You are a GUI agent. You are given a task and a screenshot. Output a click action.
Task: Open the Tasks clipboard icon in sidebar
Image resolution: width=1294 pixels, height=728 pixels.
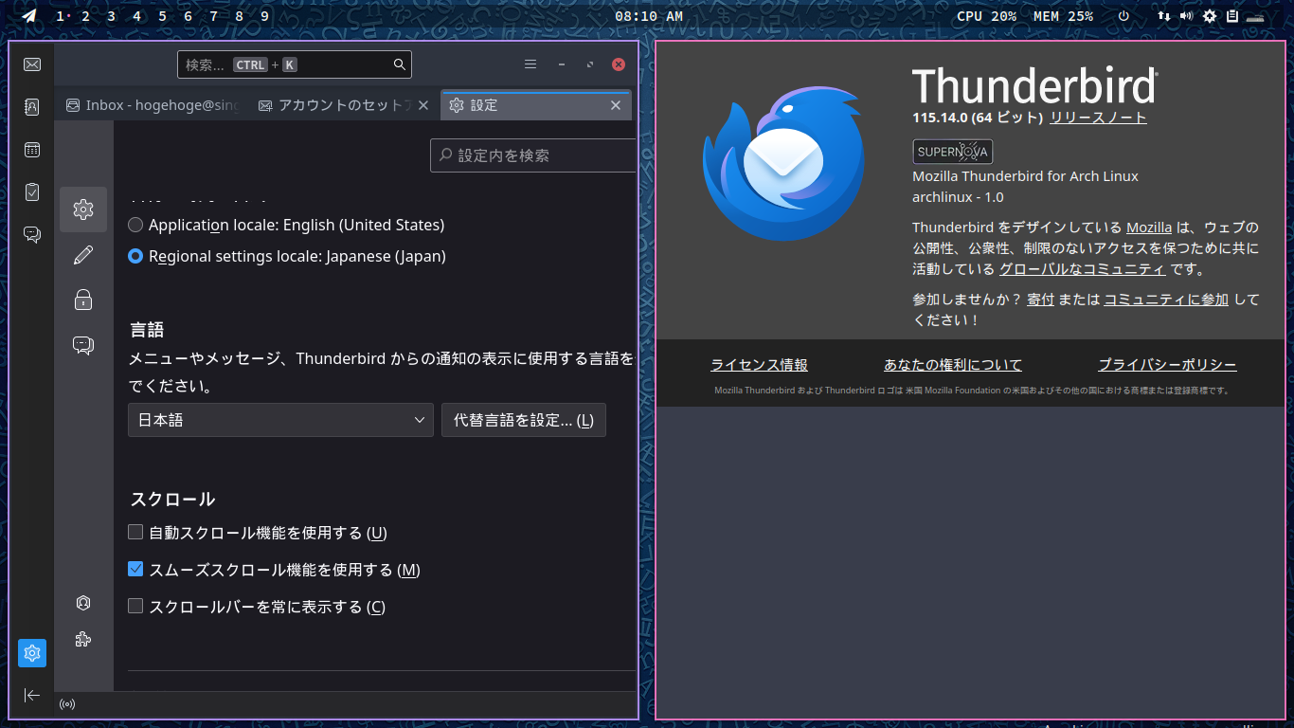coord(32,191)
